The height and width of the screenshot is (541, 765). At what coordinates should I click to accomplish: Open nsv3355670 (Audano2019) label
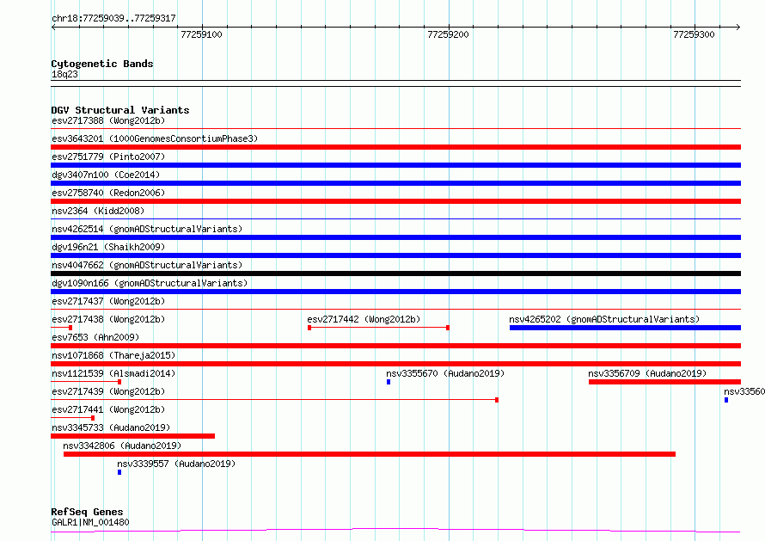445,373
